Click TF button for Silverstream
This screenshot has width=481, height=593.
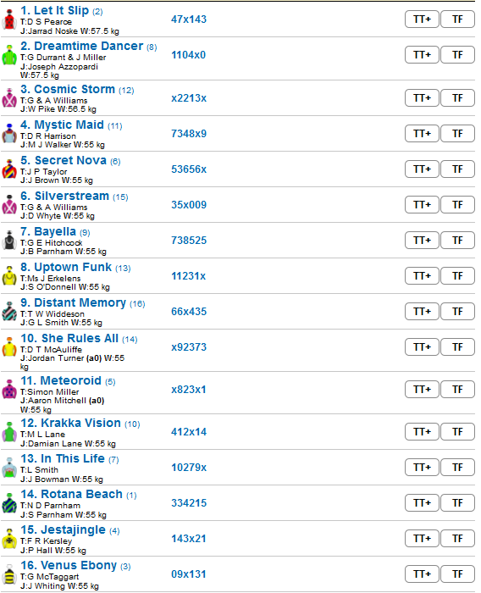[457, 205]
